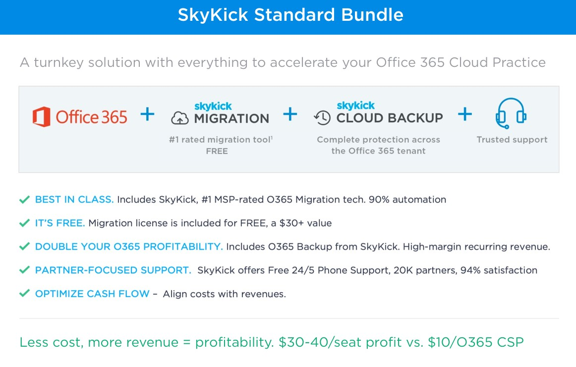Screen dimensions: 576x367
Task: Click the checkmark beside DOUBLE YOUR O365 PROFITABILITY
Action: point(24,247)
